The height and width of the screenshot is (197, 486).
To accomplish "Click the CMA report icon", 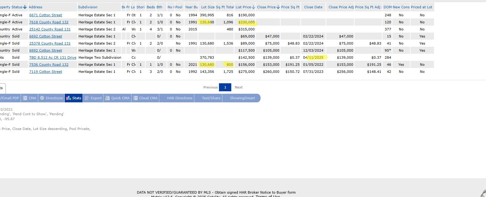I will tap(25, 98).
